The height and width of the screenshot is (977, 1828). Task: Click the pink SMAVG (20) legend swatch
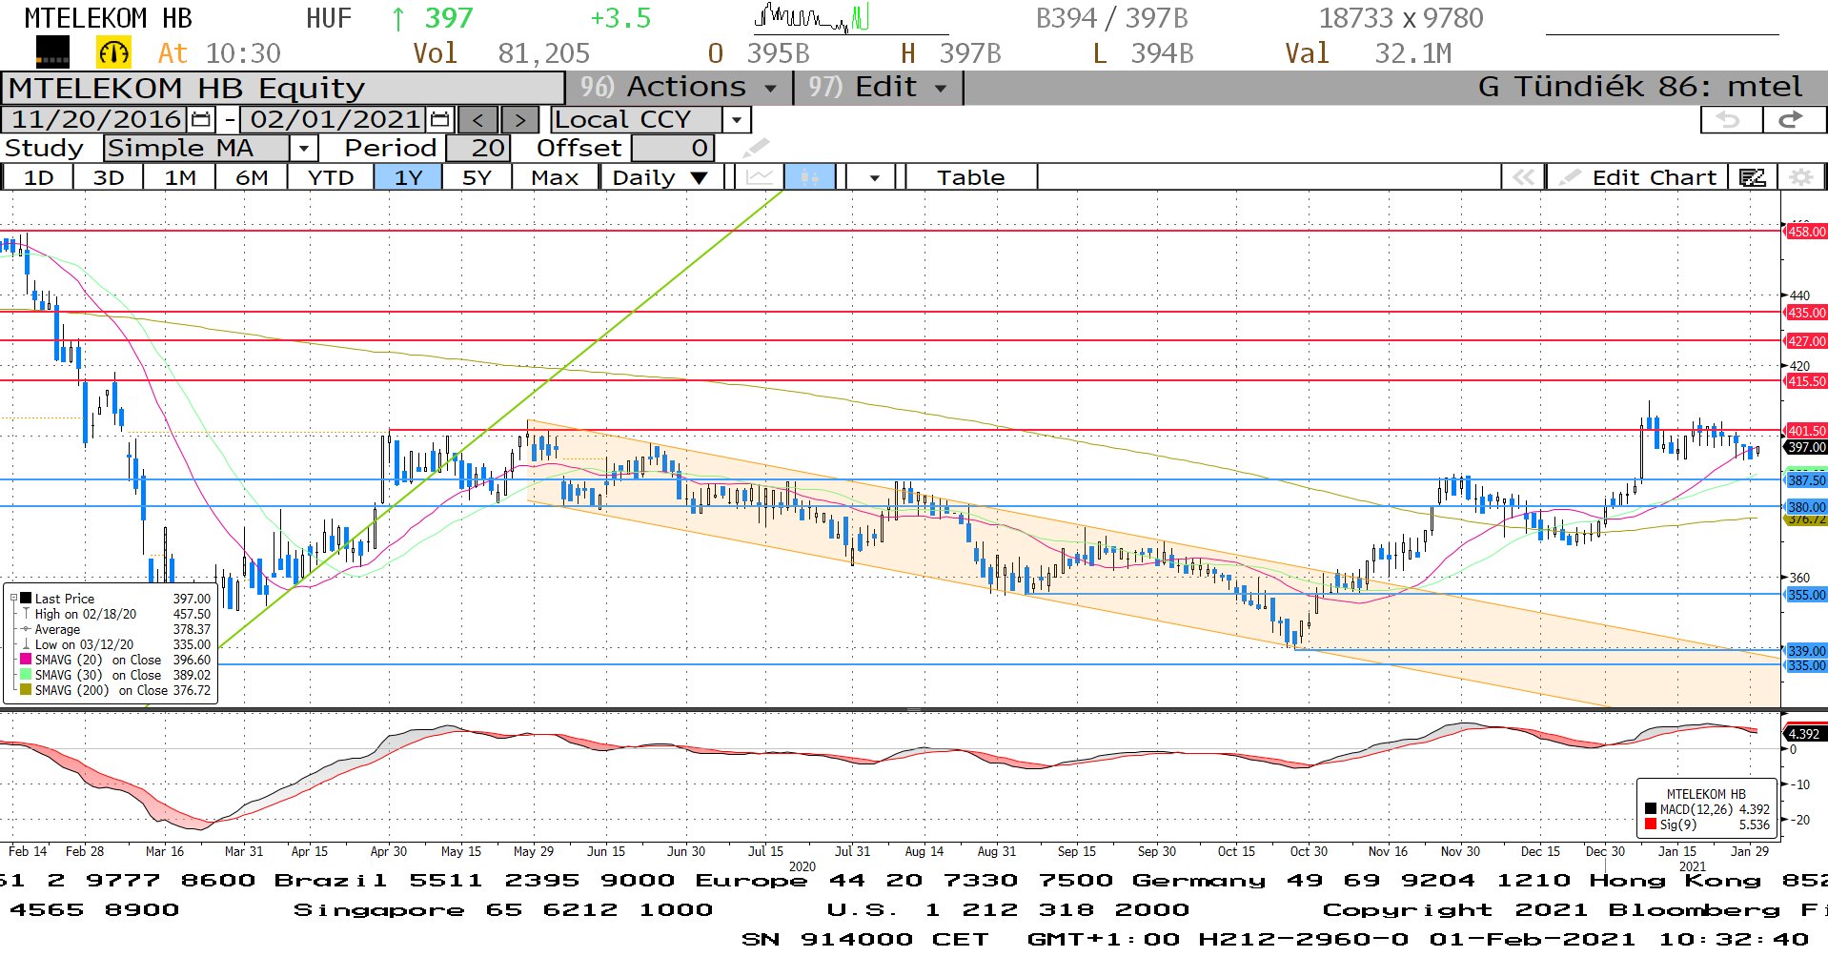coord(26,660)
